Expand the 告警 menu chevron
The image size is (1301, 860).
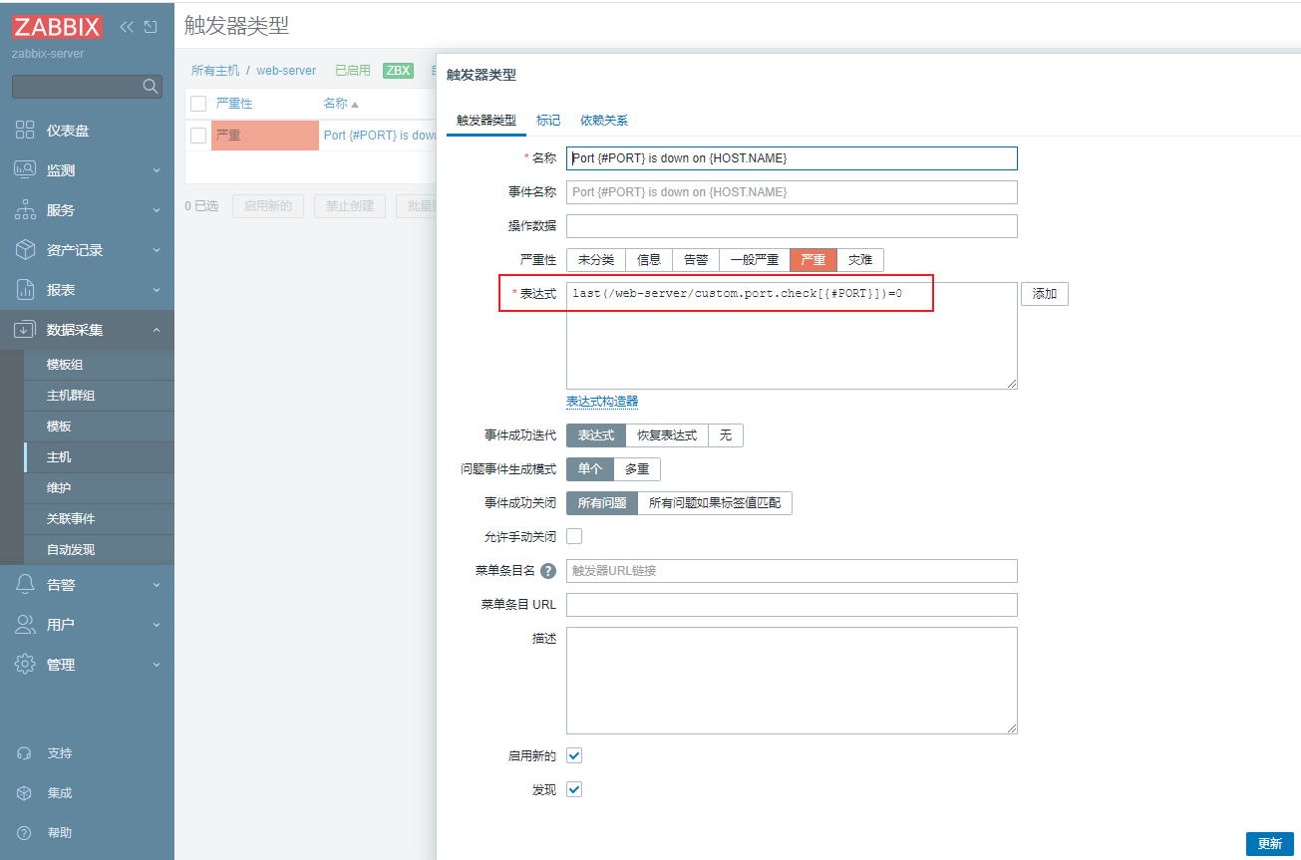(157, 585)
